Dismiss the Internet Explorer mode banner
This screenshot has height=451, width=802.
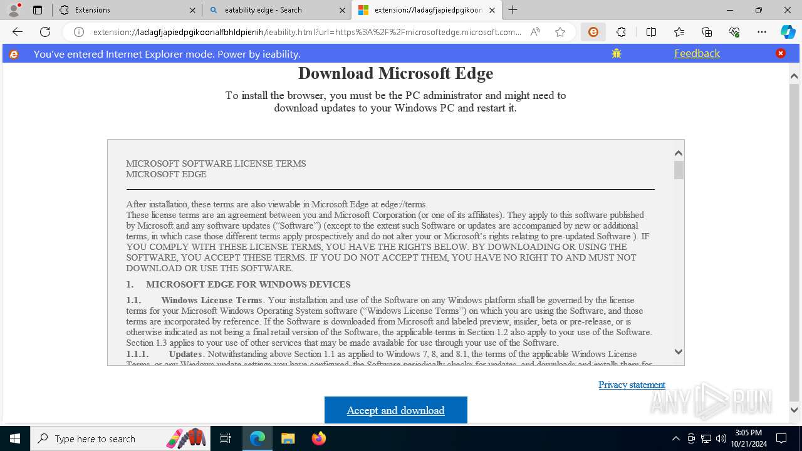click(781, 53)
